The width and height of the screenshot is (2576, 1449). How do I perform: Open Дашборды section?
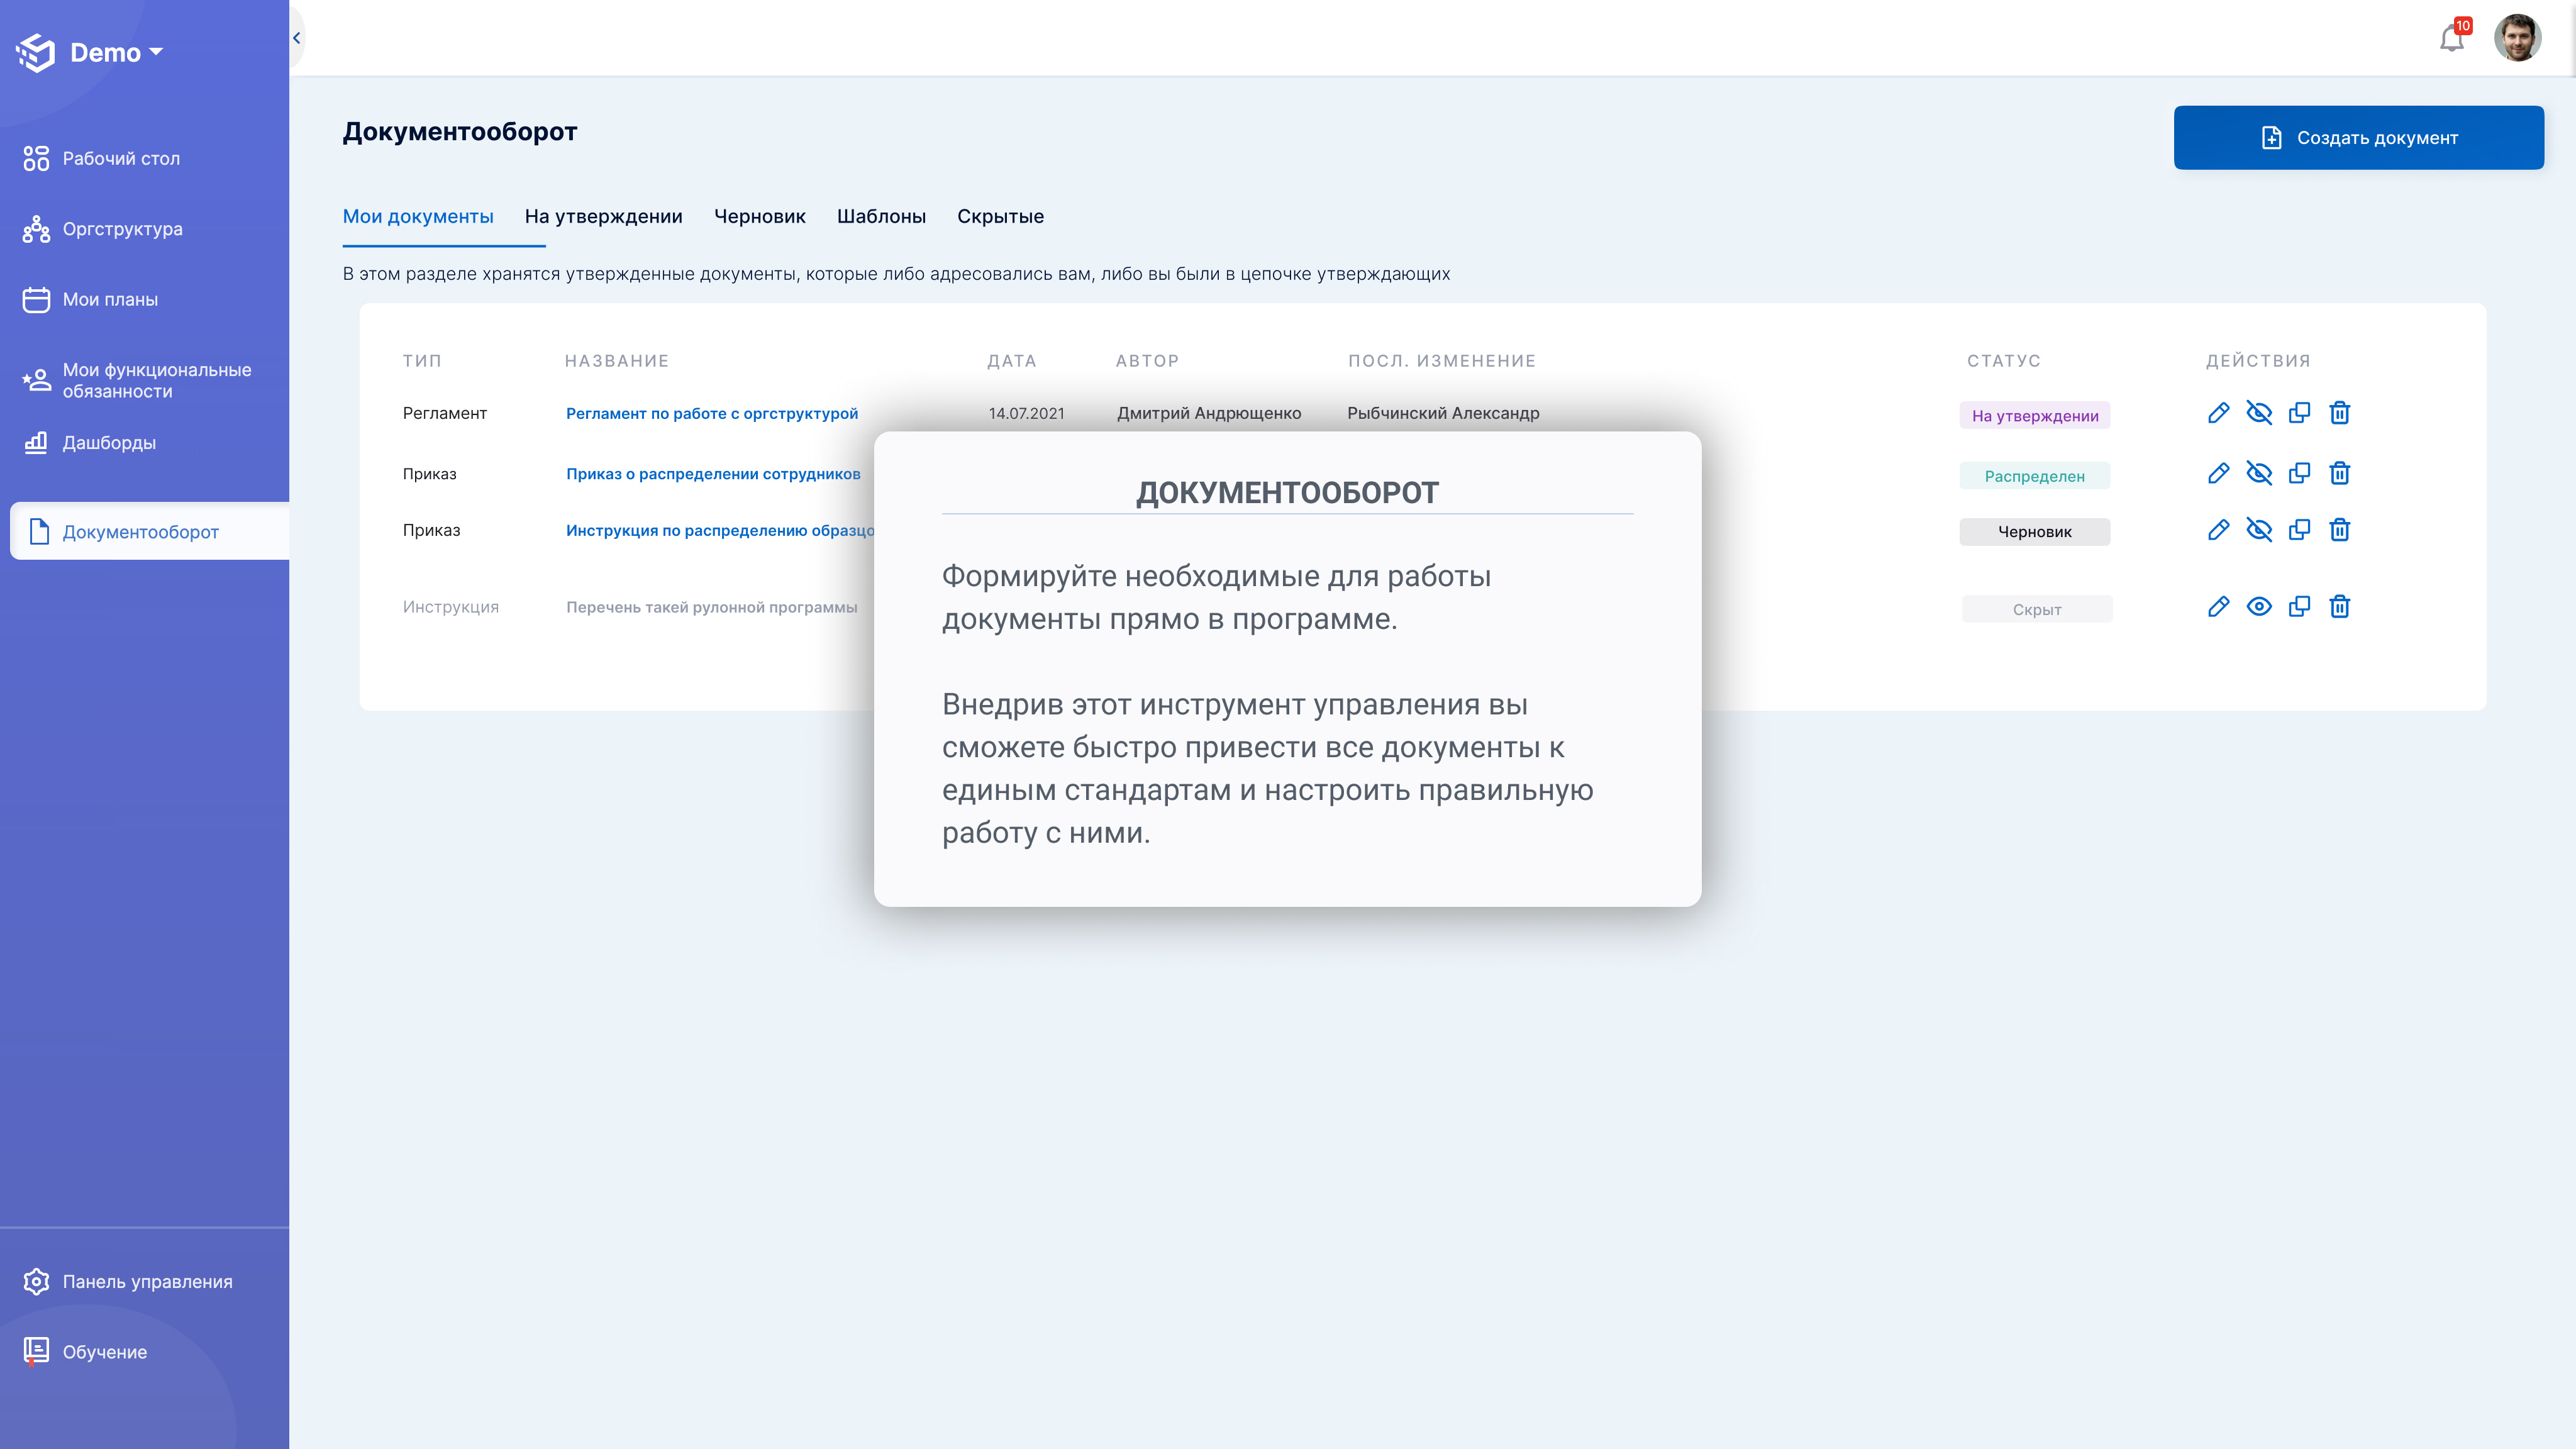click(x=109, y=442)
